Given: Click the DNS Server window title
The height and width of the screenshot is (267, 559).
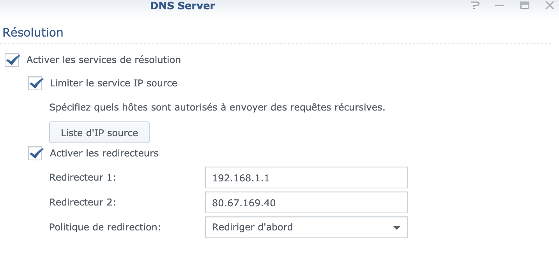Looking at the screenshot, I should click(182, 6).
